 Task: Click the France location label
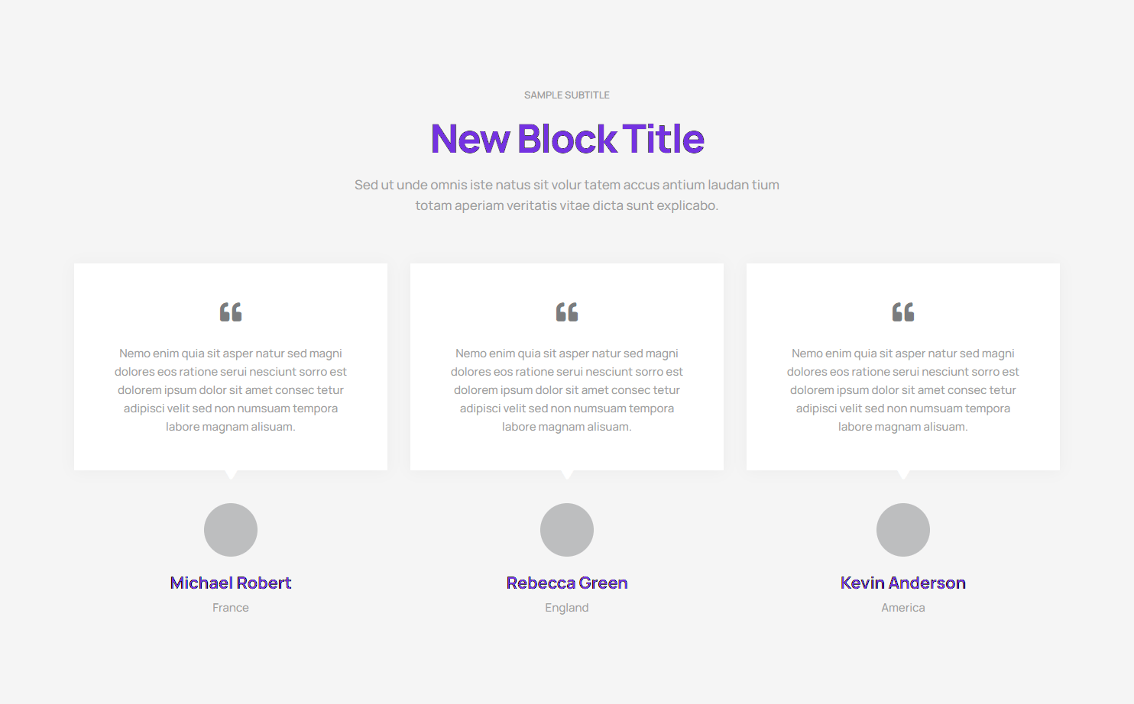coord(231,608)
